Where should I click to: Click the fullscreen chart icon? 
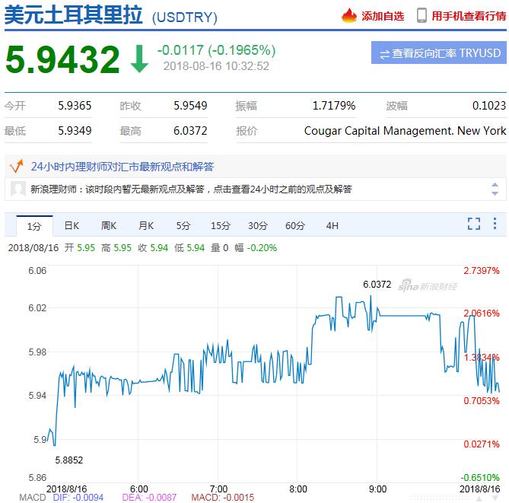474,224
